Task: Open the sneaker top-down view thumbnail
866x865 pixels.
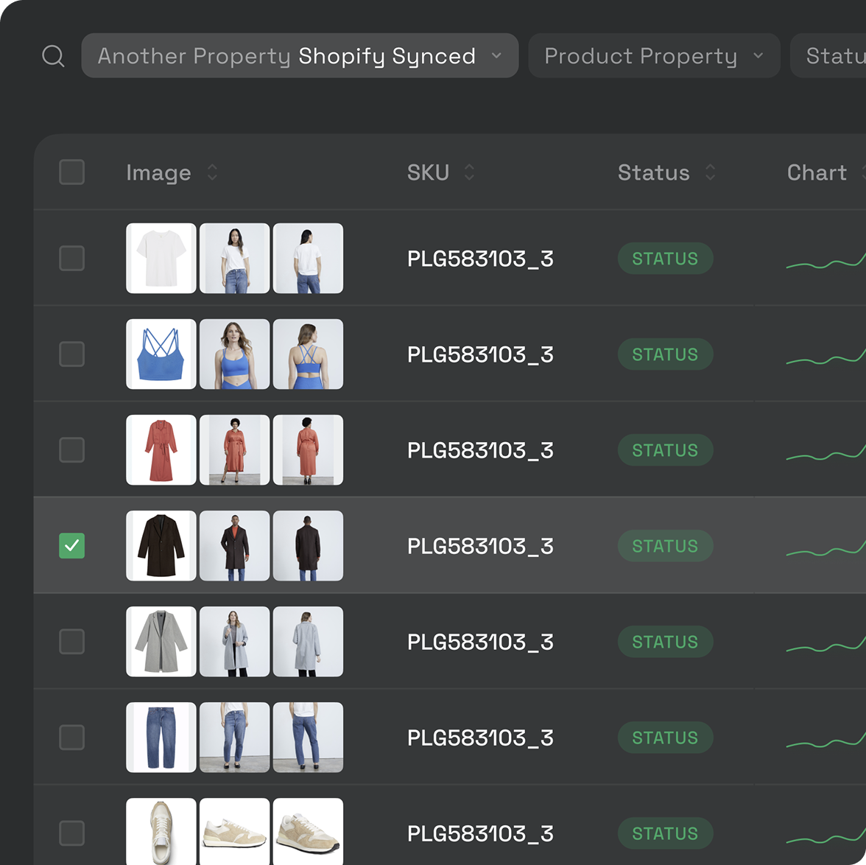Action: click(x=161, y=831)
